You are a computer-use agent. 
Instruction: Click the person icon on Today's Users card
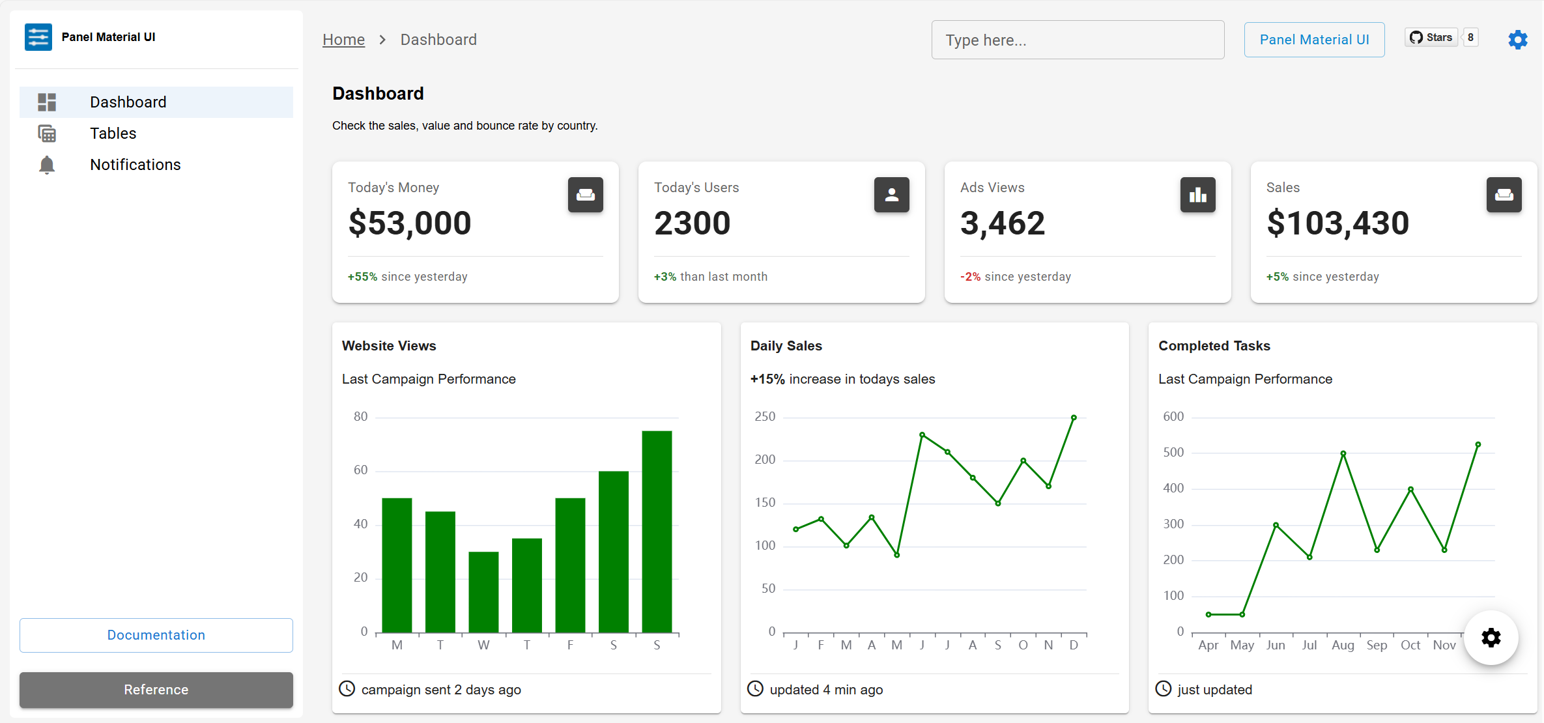(x=891, y=195)
